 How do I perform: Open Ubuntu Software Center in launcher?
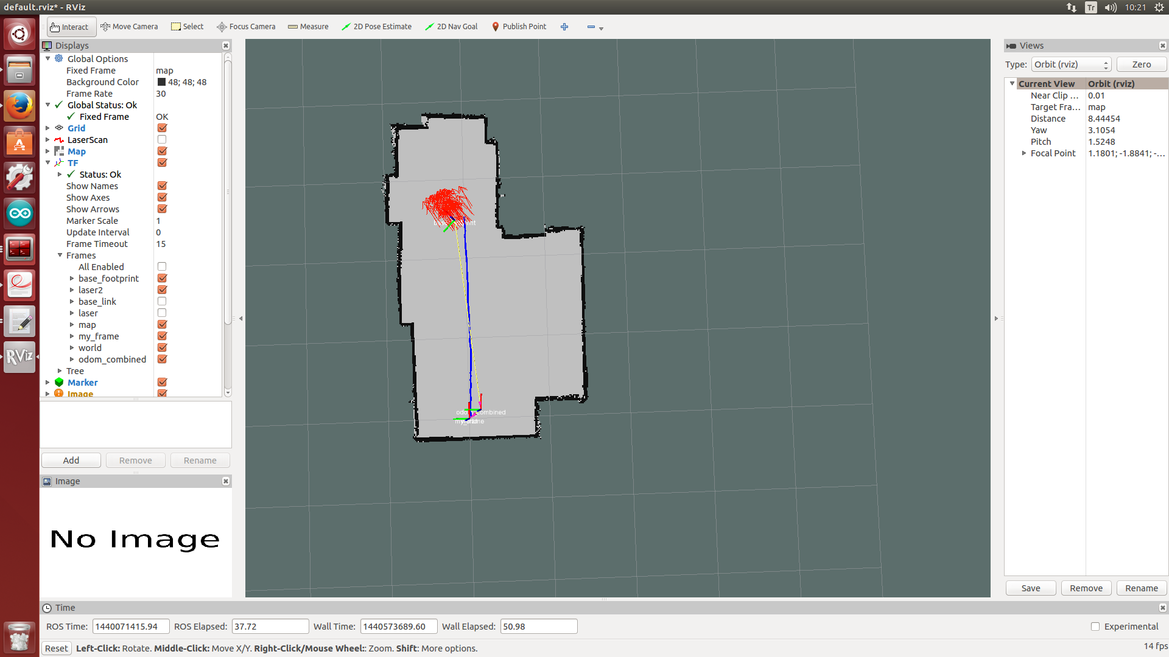click(x=19, y=142)
